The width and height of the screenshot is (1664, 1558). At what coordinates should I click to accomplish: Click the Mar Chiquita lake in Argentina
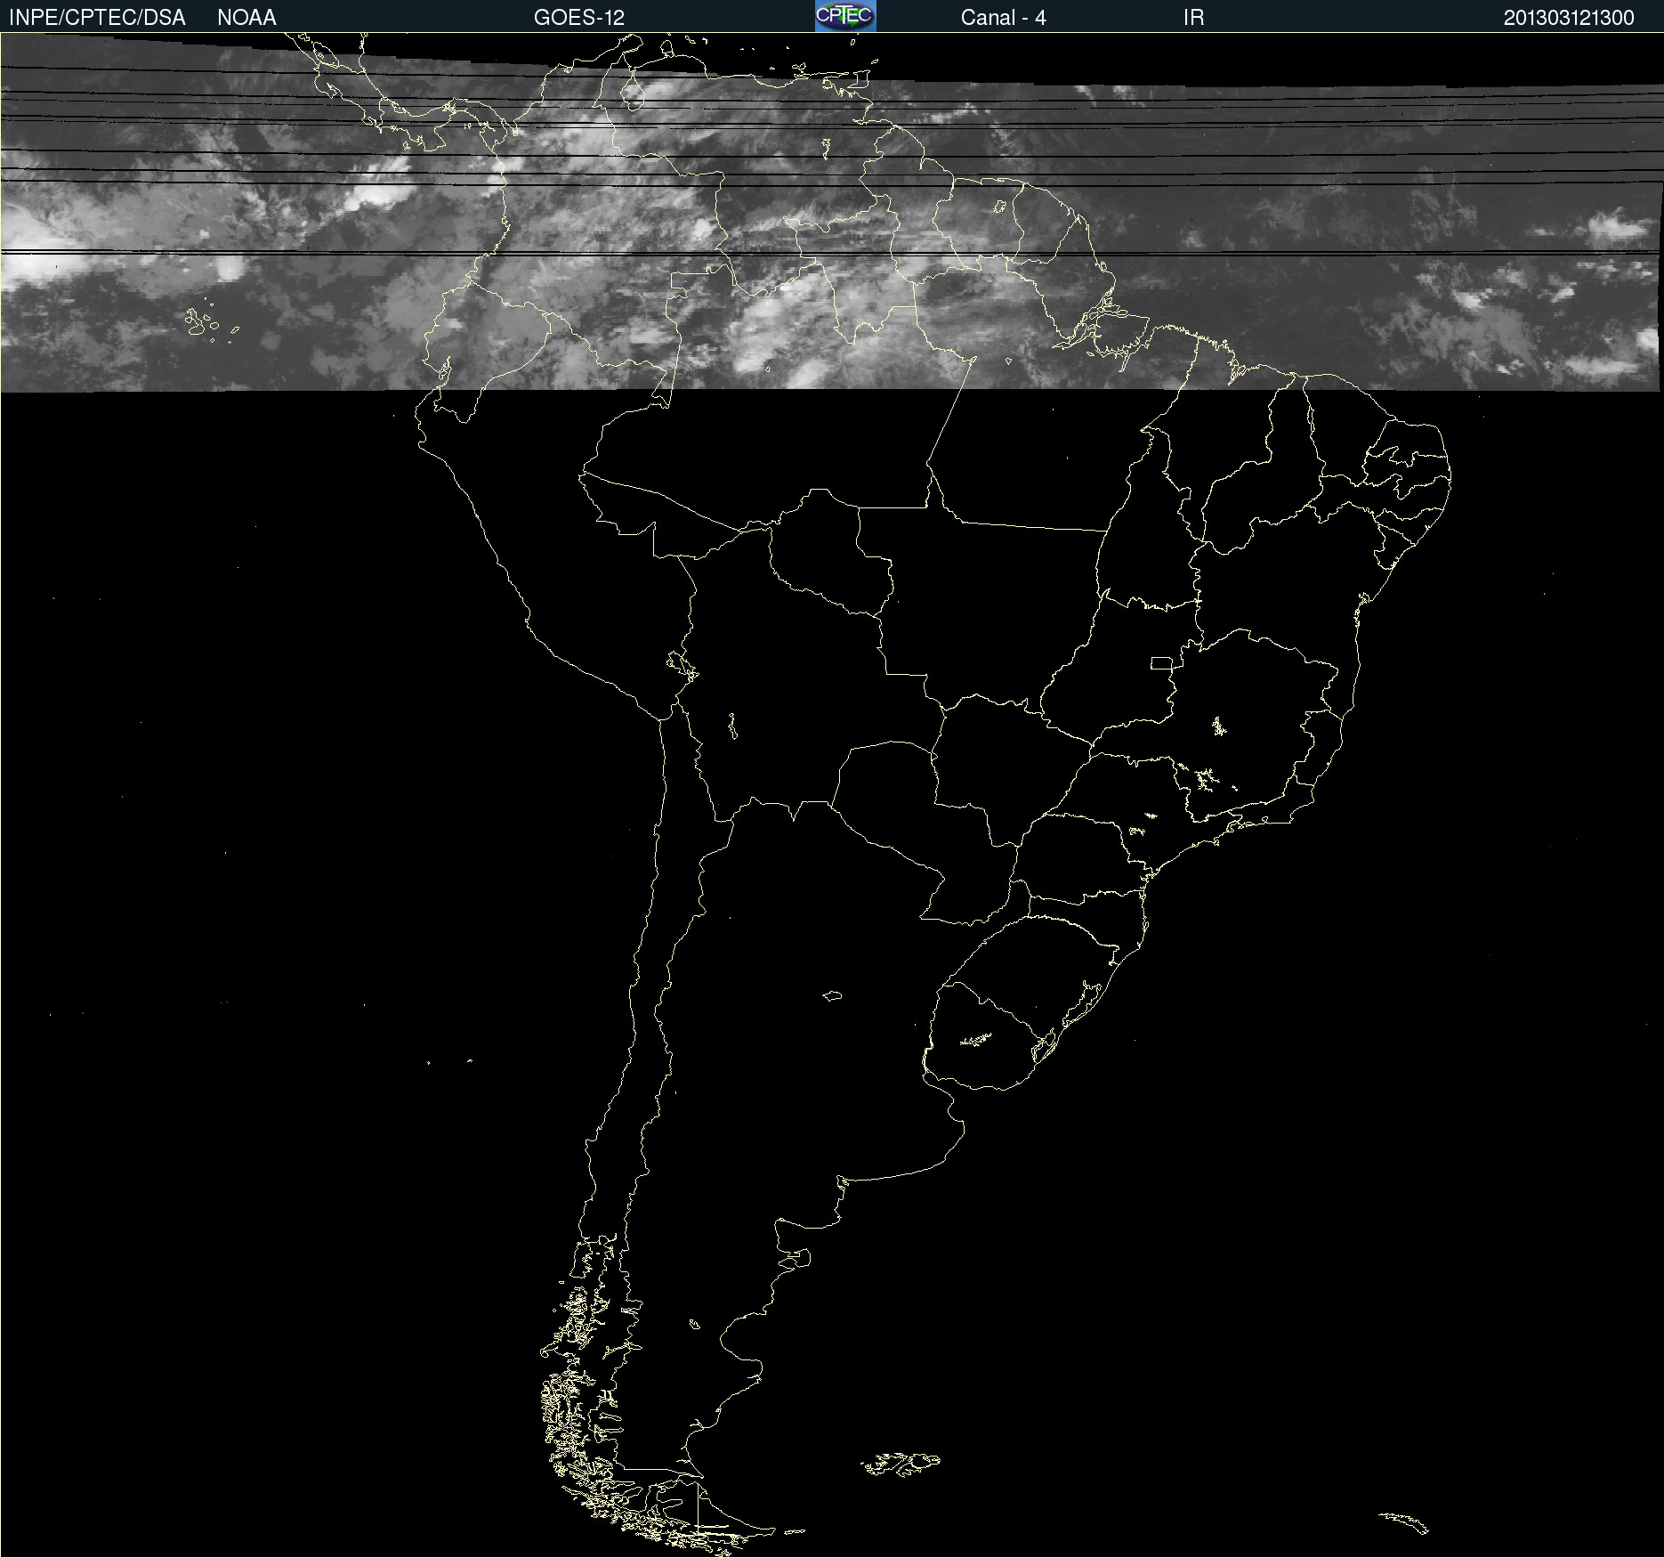(832, 995)
